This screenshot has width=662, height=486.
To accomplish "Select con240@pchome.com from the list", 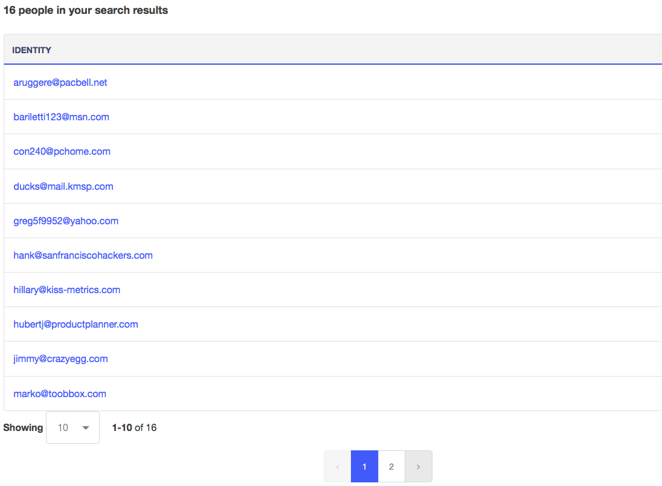I will 62,151.
